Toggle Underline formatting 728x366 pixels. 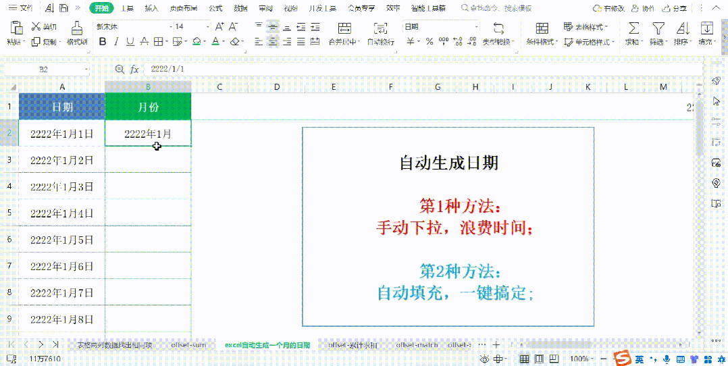(130, 42)
